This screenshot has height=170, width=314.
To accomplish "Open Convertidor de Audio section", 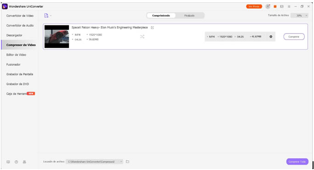I will 20,25.
